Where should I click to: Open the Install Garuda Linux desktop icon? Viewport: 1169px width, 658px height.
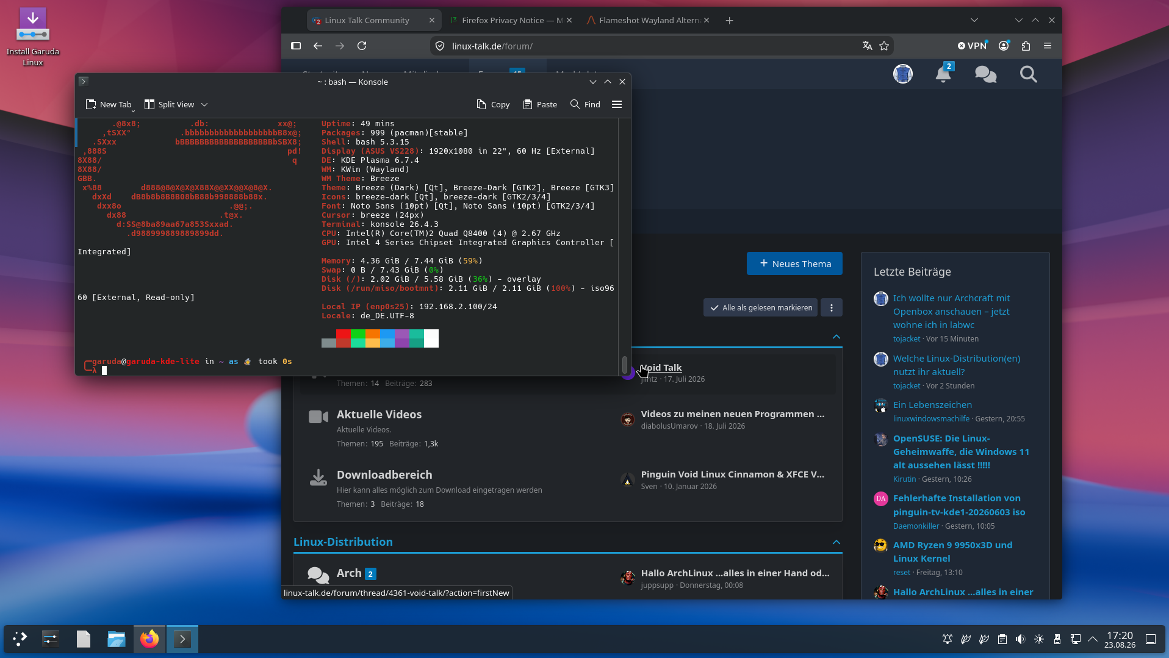pyautogui.click(x=33, y=37)
